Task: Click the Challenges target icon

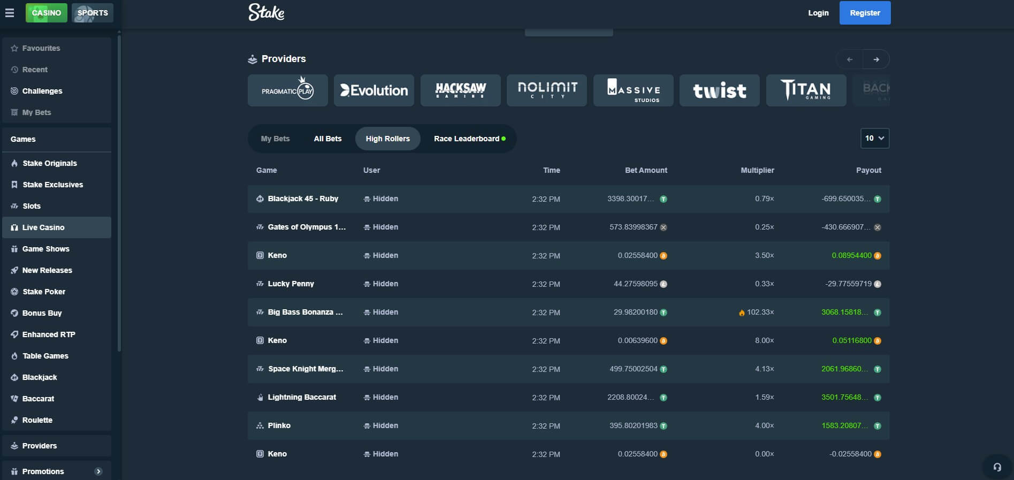Action: coord(14,91)
